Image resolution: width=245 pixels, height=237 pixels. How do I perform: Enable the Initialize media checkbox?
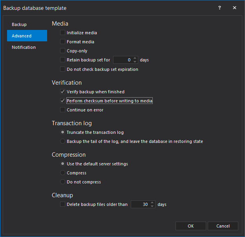(63, 33)
